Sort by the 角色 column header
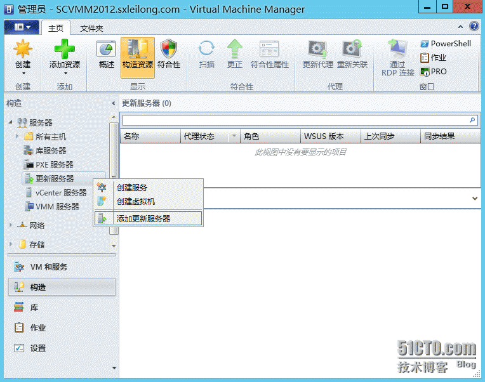The height and width of the screenshot is (382, 485). point(270,136)
